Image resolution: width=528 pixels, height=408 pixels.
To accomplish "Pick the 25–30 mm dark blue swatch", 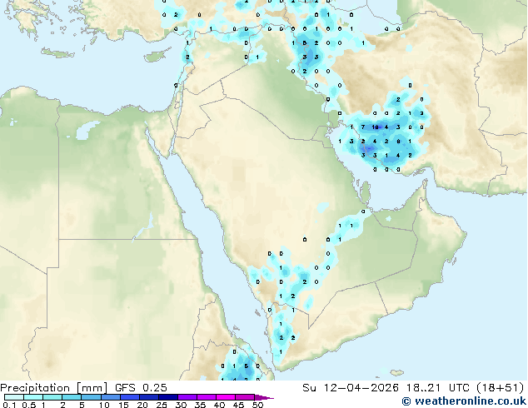I will pos(167,397).
